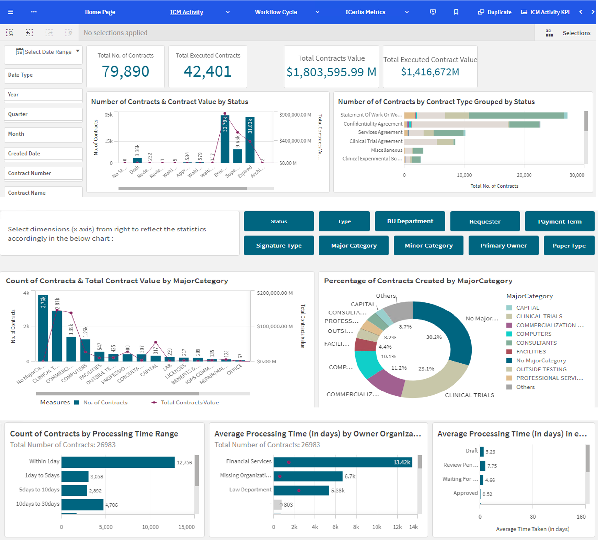Open the Month filter
Screen dimensions: 599x541
pyautogui.click(x=43, y=134)
